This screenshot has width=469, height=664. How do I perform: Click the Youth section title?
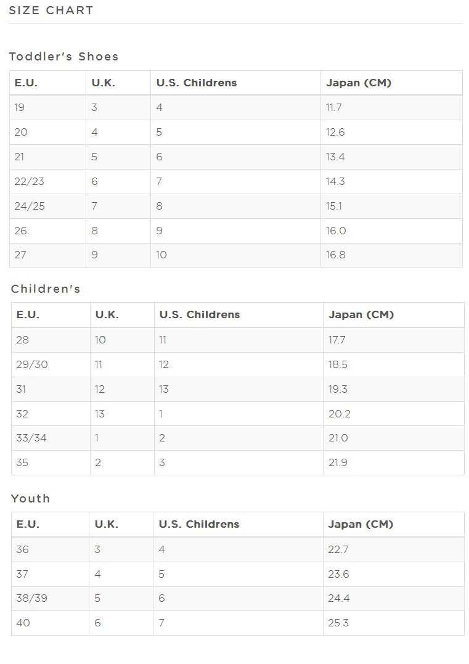click(31, 499)
